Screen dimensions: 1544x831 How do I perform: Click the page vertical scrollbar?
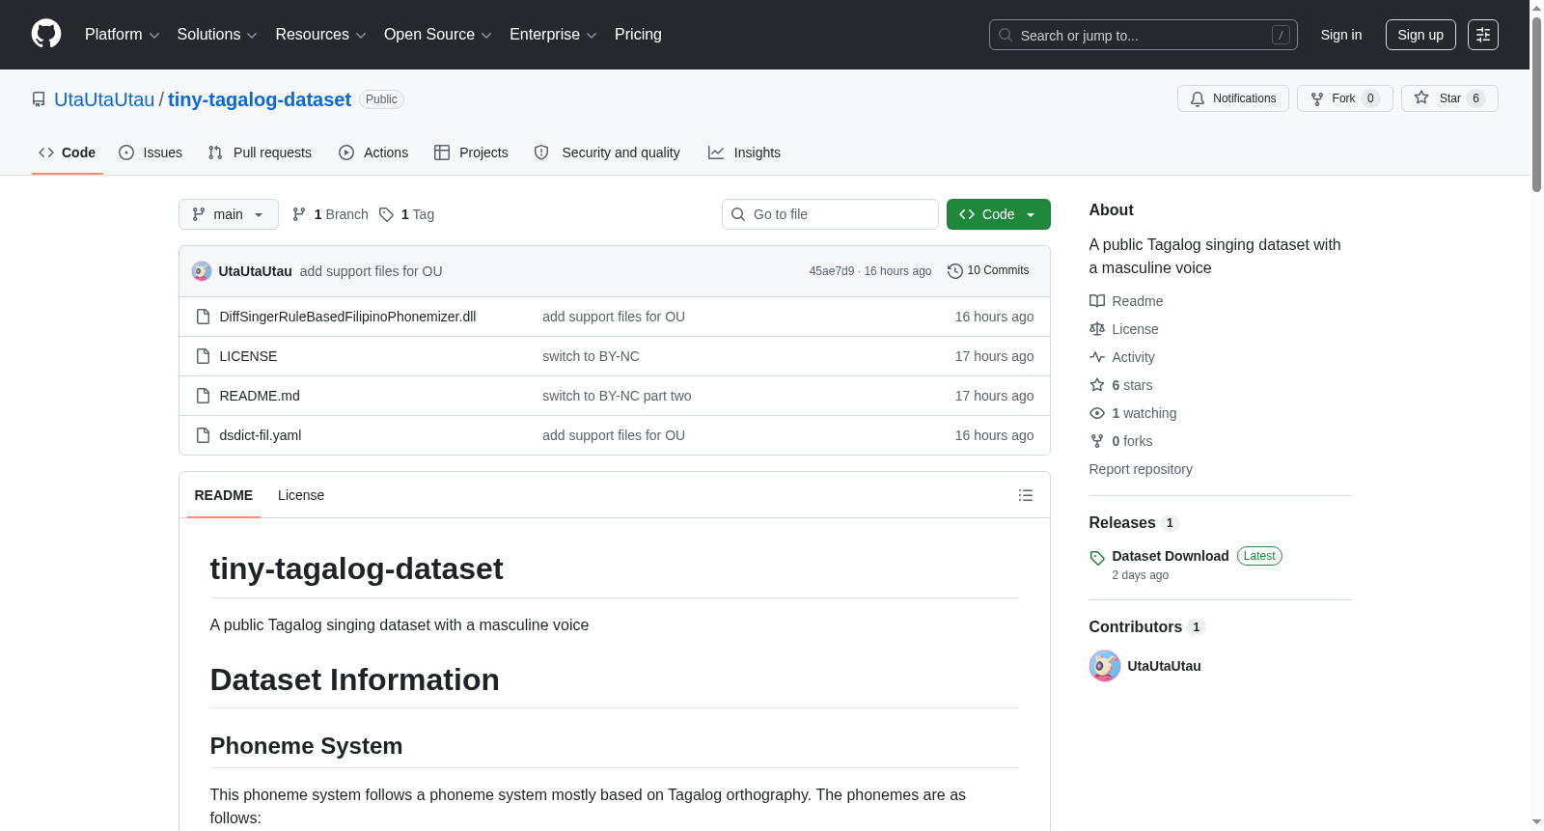pyautogui.click(x=1536, y=104)
